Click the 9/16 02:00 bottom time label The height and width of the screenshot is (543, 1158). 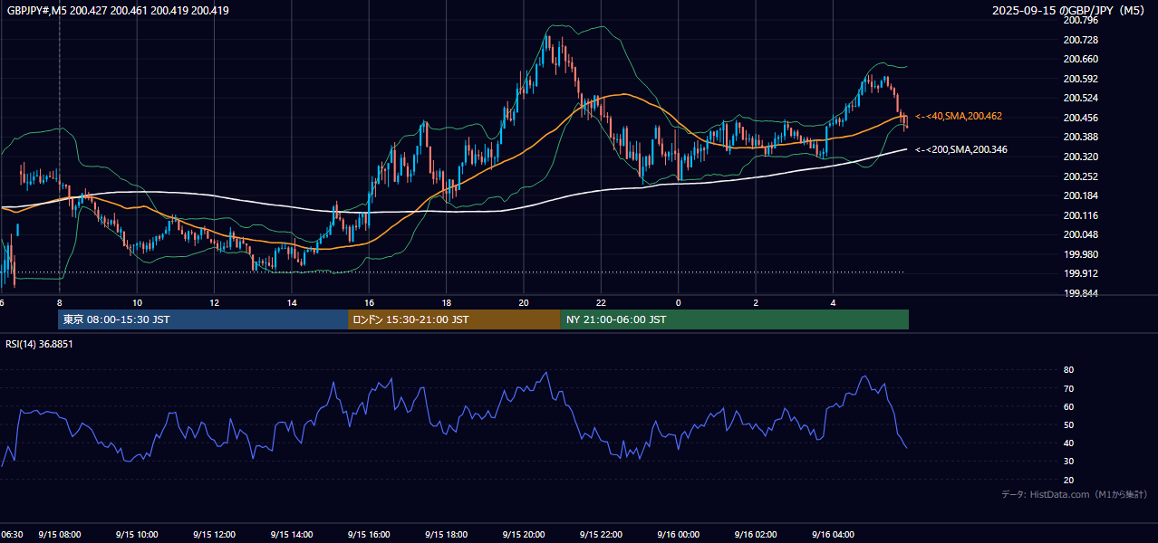pos(756,535)
